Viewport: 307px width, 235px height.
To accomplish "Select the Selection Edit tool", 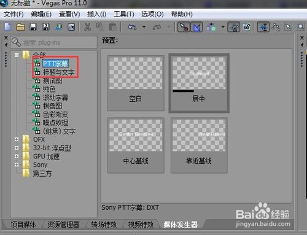I will click(289, 27).
